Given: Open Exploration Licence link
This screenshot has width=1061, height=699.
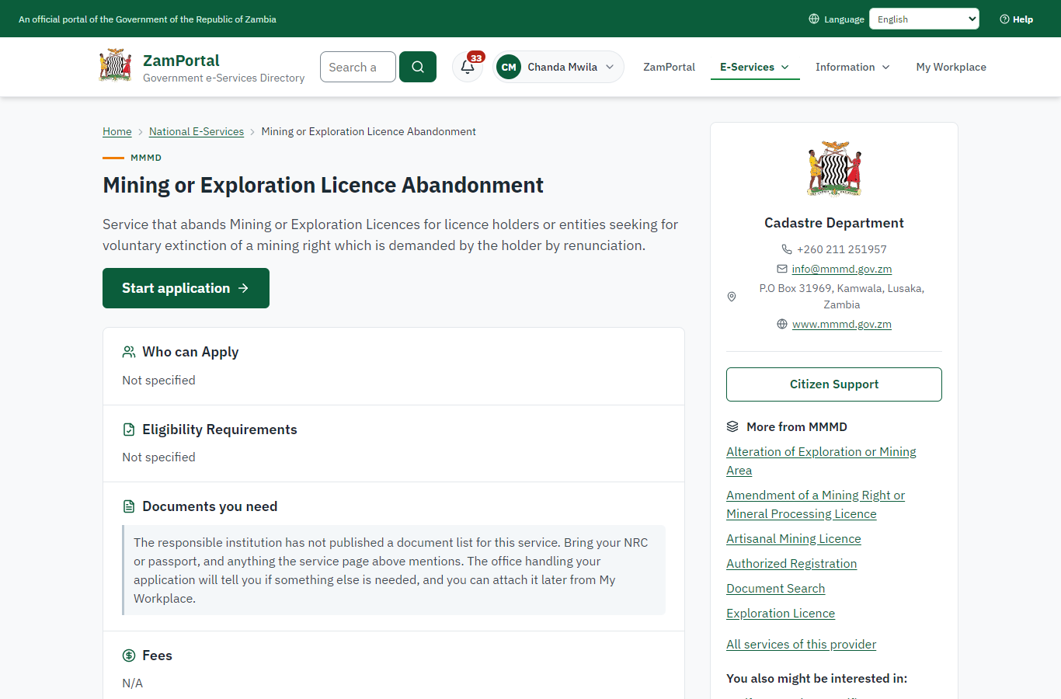Looking at the screenshot, I should 781,613.
